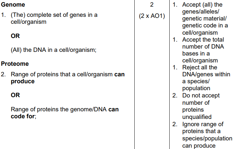This screenshot has height=149, width=234.
Task: Click the bold Proteome heading
Action: click(15, 63)
